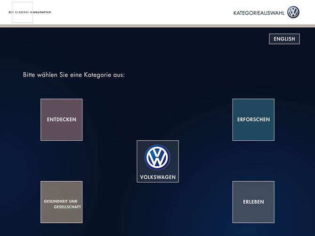Click the KATEGORIEAUSWAHL header title
Screen dimensions: 315x236
click(x=259, y=13)
